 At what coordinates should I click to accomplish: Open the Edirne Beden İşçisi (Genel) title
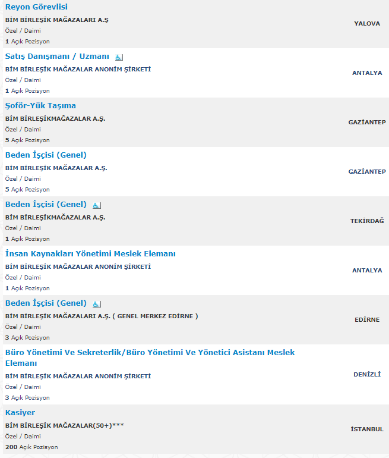[x=46, y=303]
